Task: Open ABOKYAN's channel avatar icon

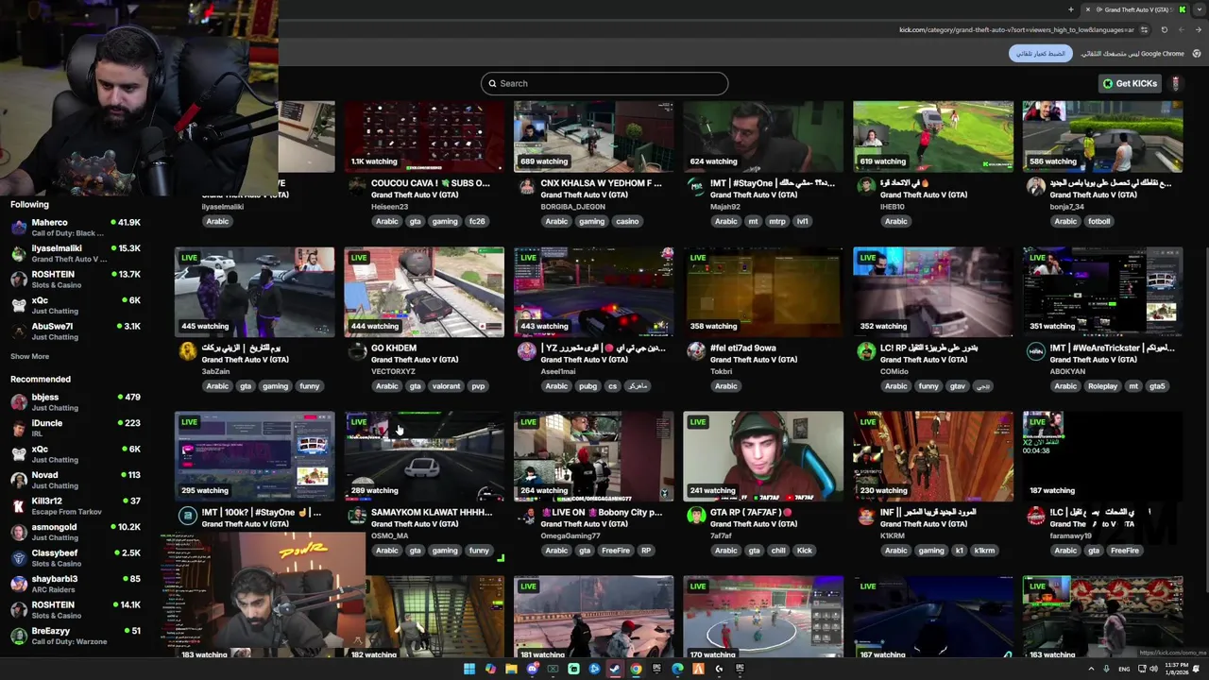Action: [x=1036, y=352]
